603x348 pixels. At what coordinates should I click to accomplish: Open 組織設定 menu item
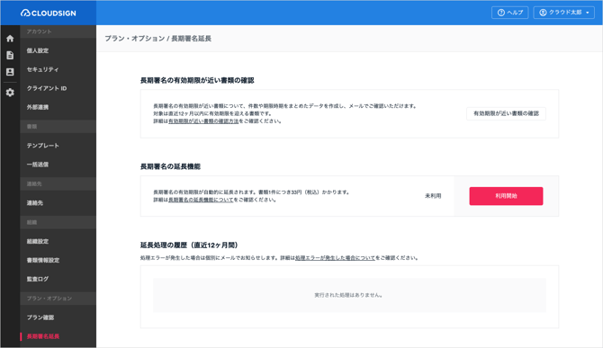click(38, 241)
